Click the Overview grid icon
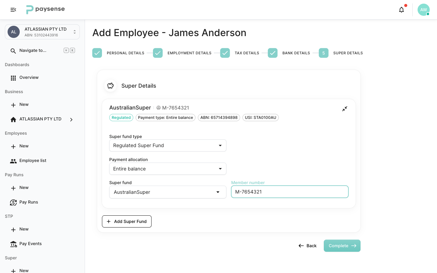The width and height of the screenshot is (437, 273). coord(13,78)
